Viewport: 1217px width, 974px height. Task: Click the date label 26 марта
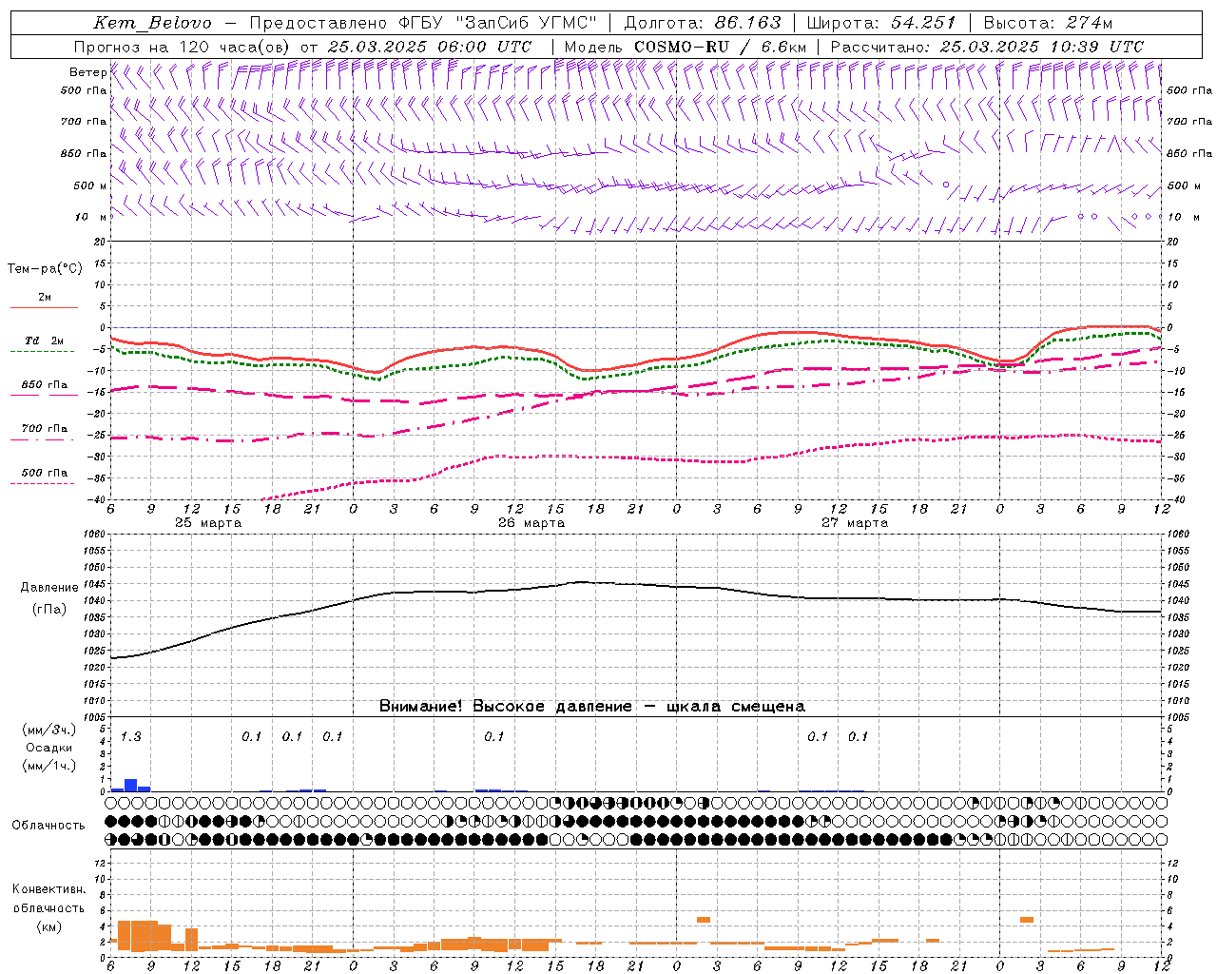click(x=531, y=523)
